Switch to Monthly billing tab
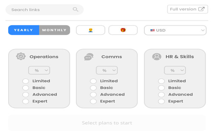 [54, 30]
